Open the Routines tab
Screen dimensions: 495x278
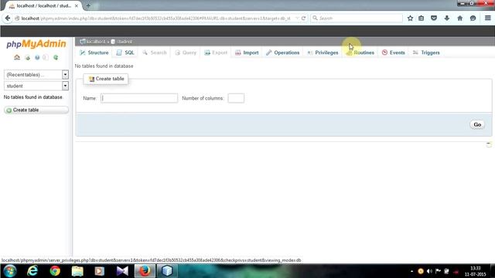[360, 53]
